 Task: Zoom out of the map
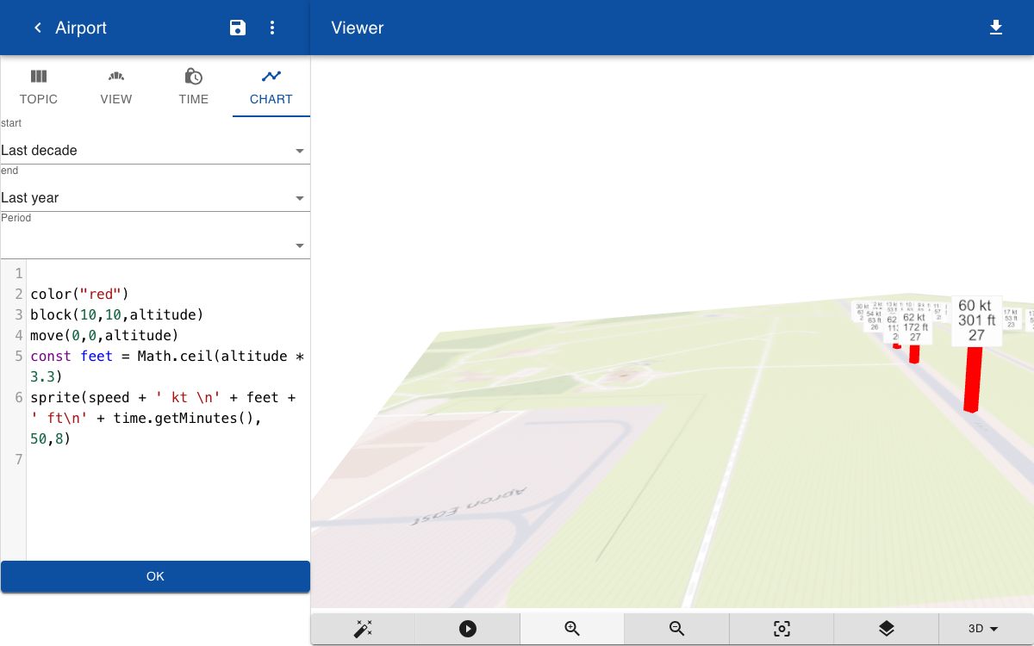(676, 629)
